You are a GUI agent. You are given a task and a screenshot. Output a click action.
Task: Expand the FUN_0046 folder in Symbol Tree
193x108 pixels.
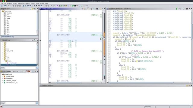tap(3, 51)
